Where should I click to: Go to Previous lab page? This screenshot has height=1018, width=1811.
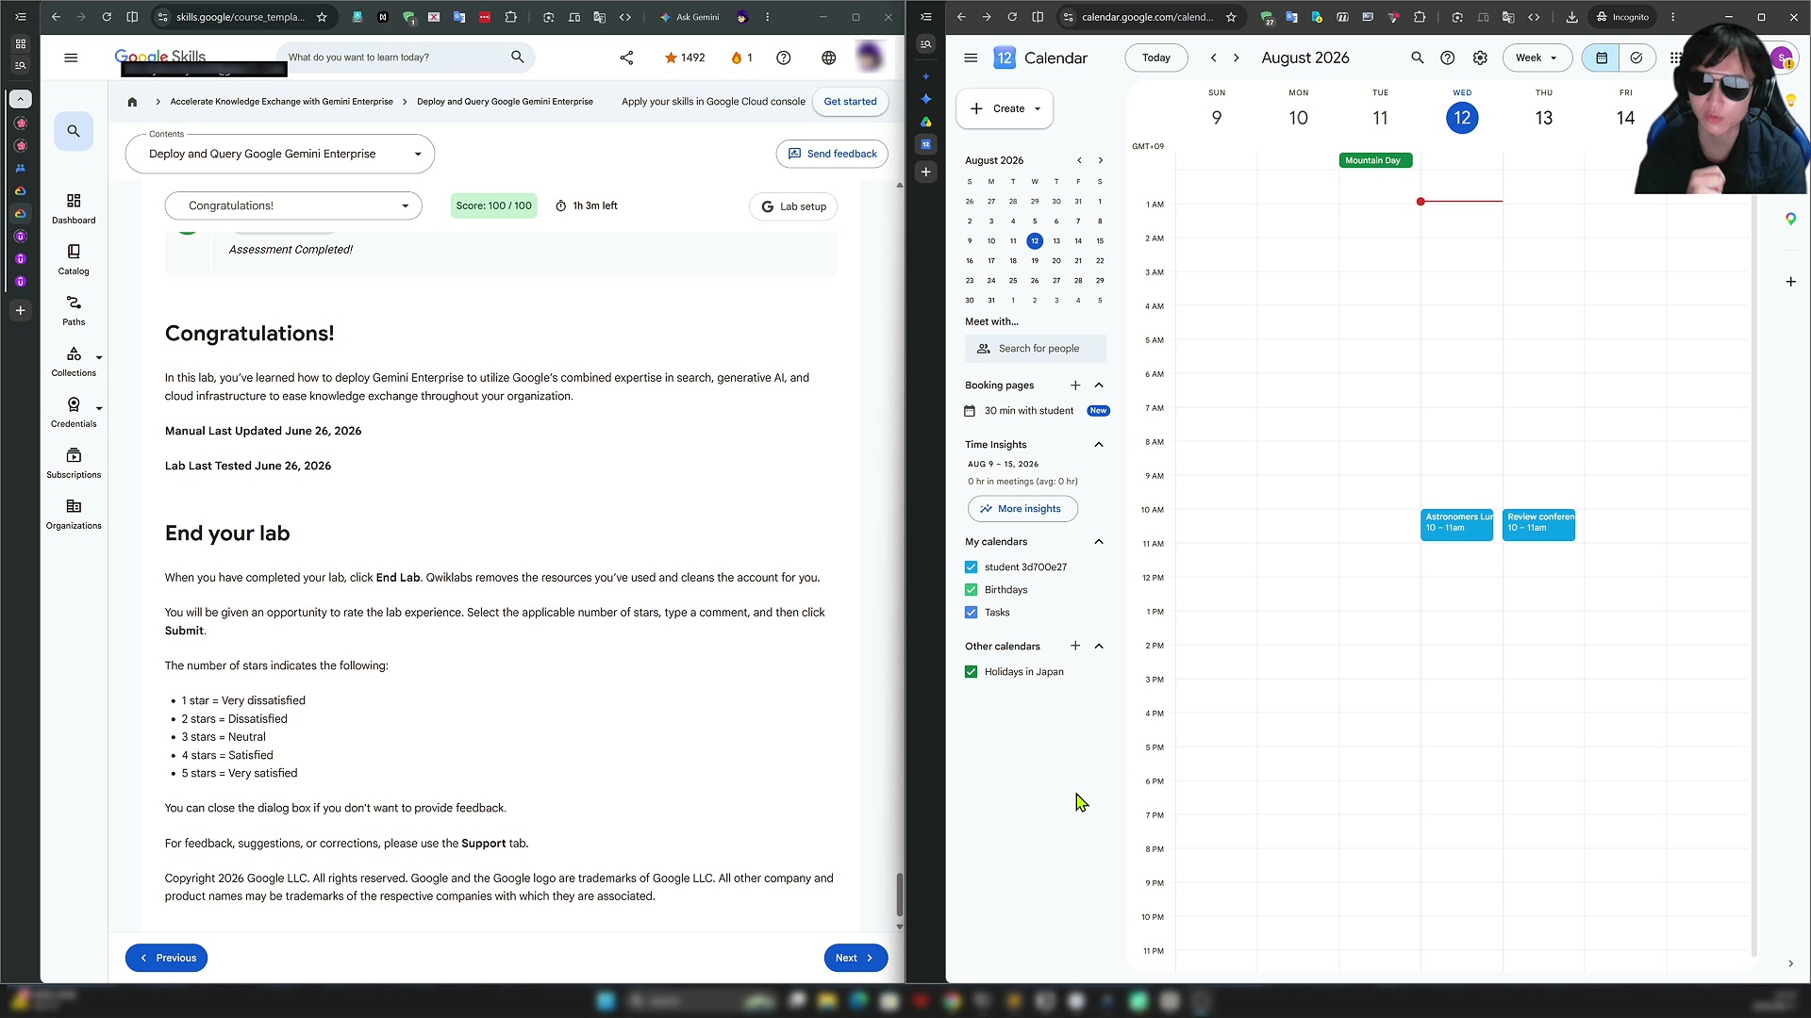[167, 958]
